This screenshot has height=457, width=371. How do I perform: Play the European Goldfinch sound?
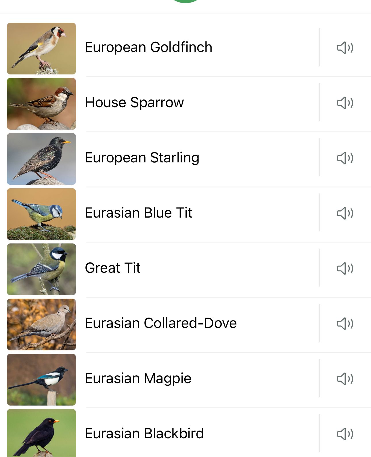[345, 48]
